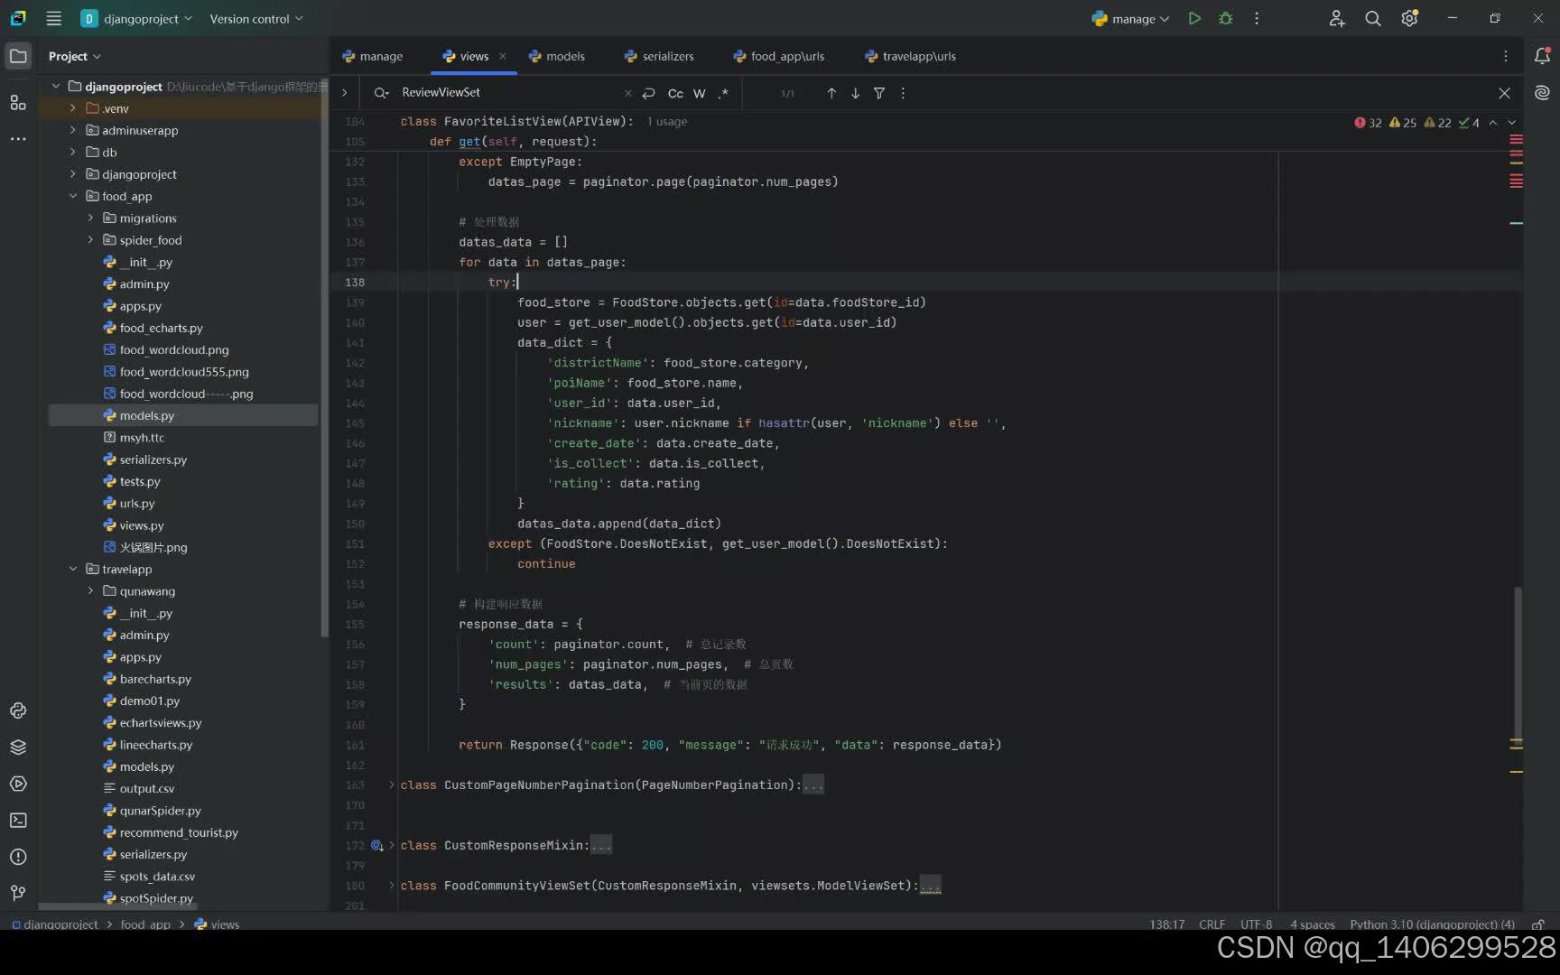1560x975 pixels.
Task: Click the ReviewViewSet search input field
Action: point(508,92)
